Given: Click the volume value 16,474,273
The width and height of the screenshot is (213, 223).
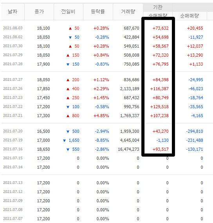Looking at the screenshot, I should [x=128, y=149].
